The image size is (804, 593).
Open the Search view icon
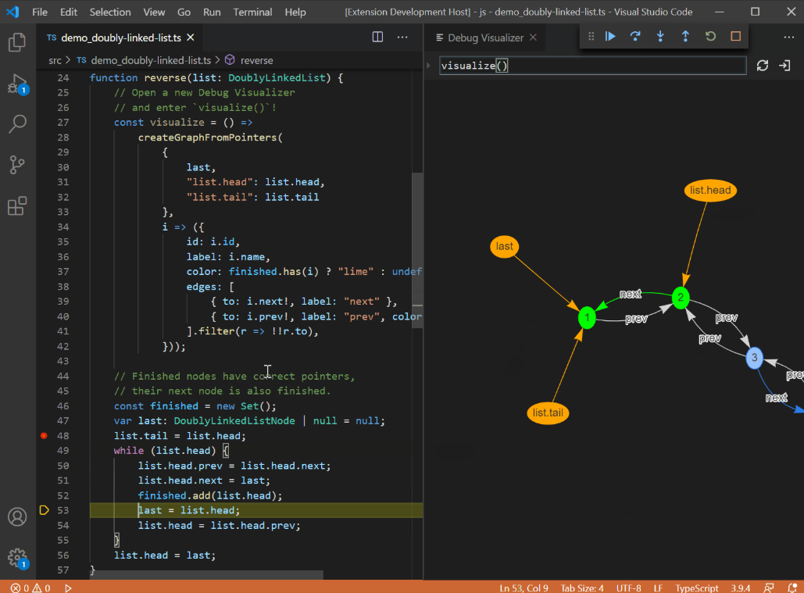coord(17,123)
